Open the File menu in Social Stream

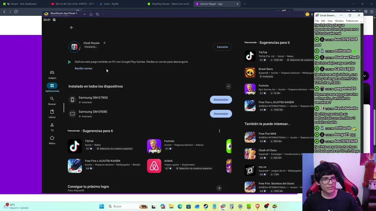coord(317,21)
